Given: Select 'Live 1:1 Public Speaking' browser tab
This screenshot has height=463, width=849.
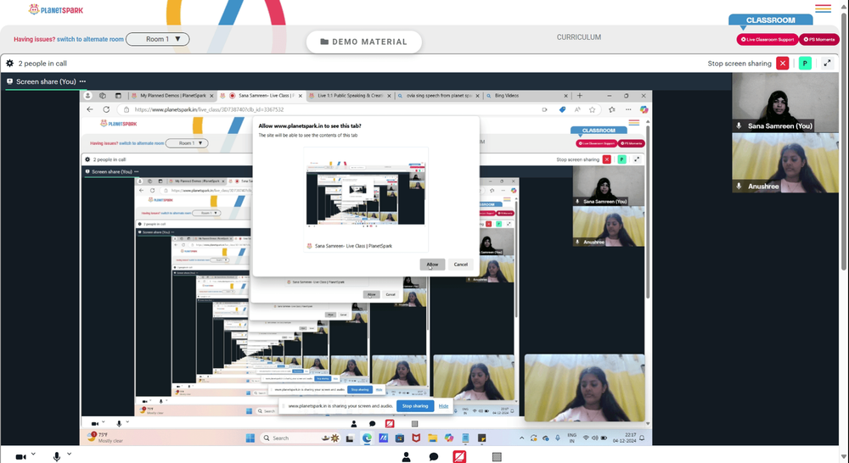Looking at the screenshot, I should [350, 96].
